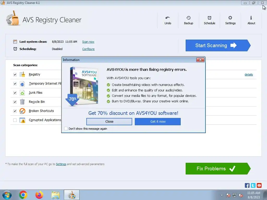The width and height of the screenshot is (267, 200).
Task: Launch Firefox from the taskbar
Action: [39, 195]
